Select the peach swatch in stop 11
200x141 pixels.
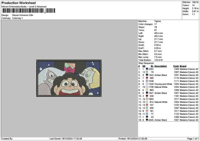click(x=147, y=99)
